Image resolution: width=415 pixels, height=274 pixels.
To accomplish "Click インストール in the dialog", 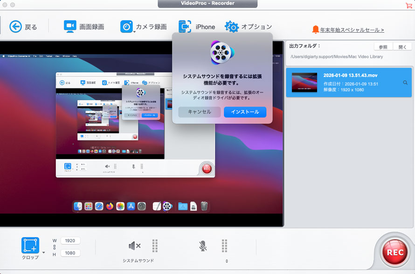I will (245, 112).
